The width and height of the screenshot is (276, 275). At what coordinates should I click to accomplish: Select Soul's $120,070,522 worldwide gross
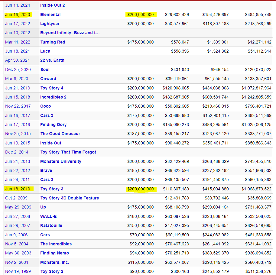pos(258,70)
